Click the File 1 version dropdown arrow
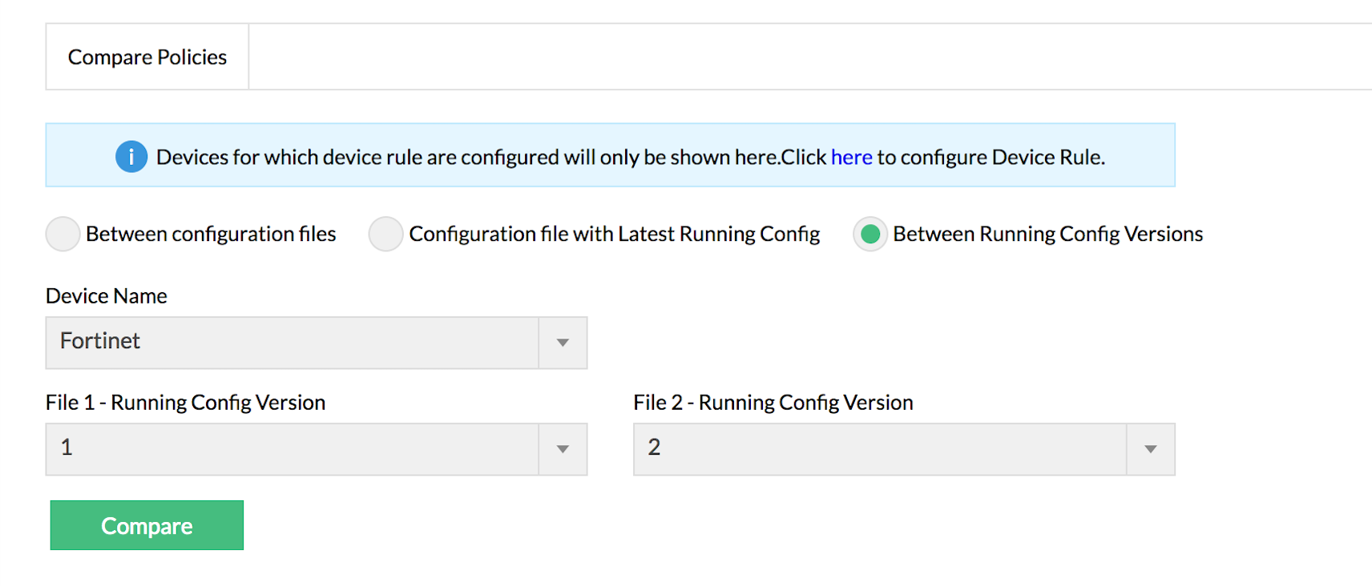The width and height of the screenshot is (1372, 586). 562,449
